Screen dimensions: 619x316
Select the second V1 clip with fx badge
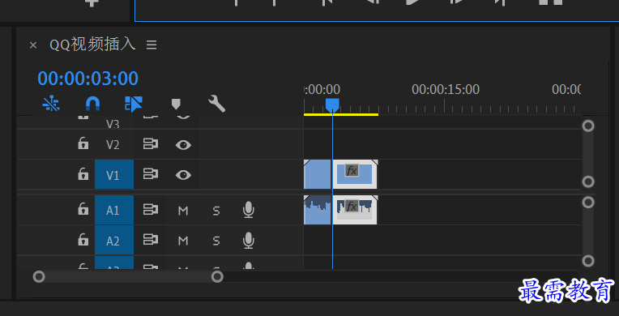[356, 174]
